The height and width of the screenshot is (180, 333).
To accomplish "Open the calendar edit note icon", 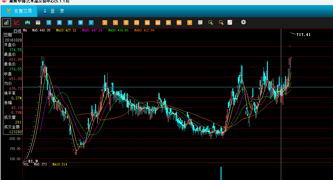I will coord(200,22).
